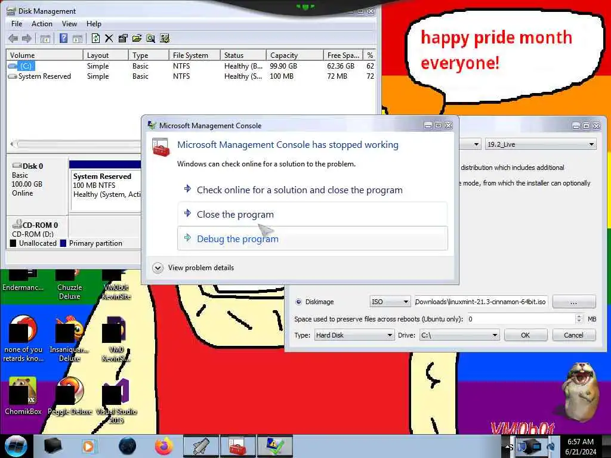The height and width of the screenshot is (458, 611).
Task: Open the Action menu
Action: tap(42, 24)
